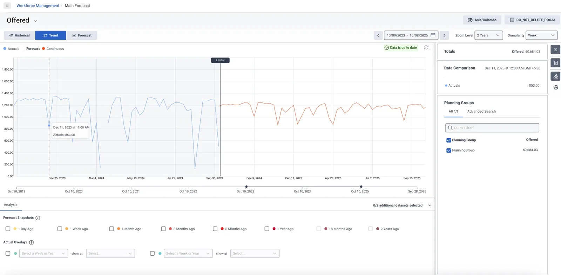Select the Trend view
This screenshot has height=275, width=561.
tap(50, 35)
